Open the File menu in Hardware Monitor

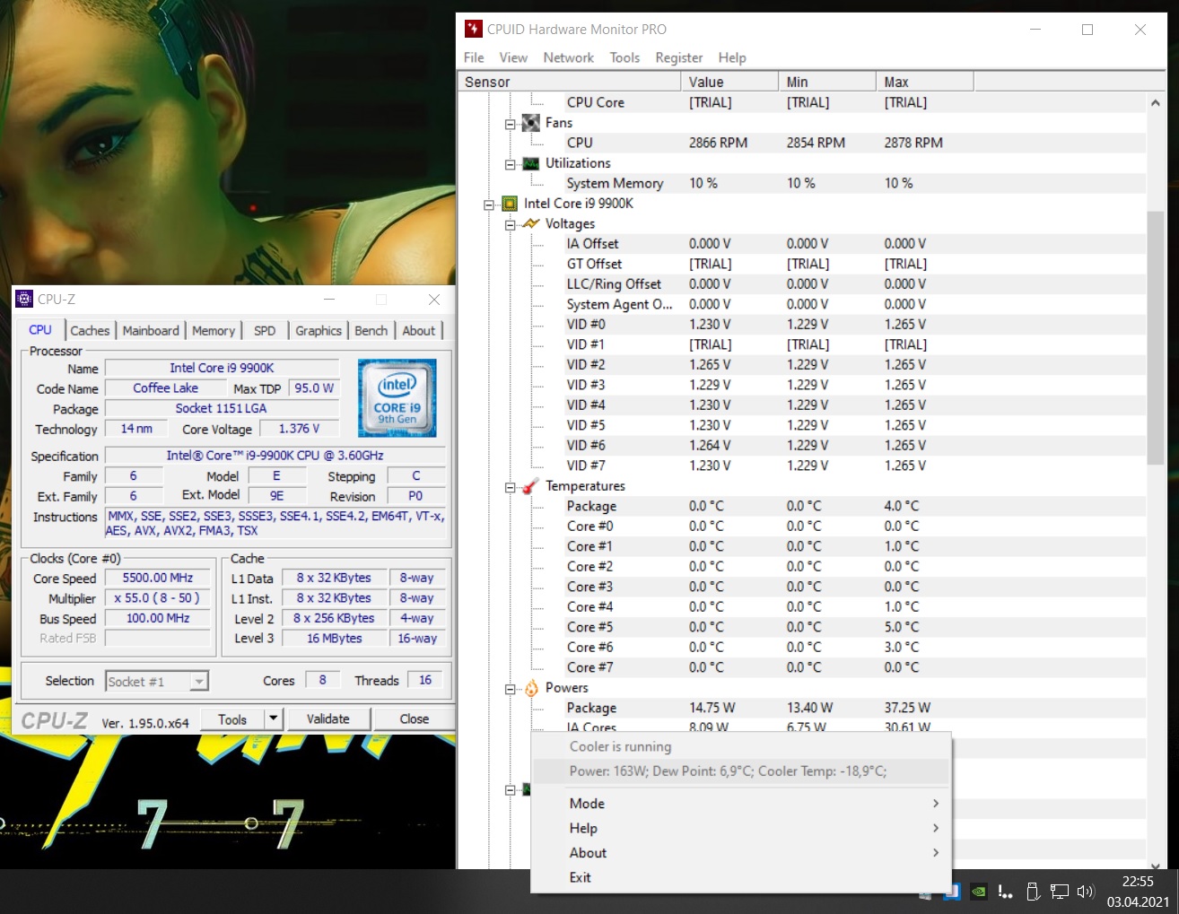pos(474,57)
